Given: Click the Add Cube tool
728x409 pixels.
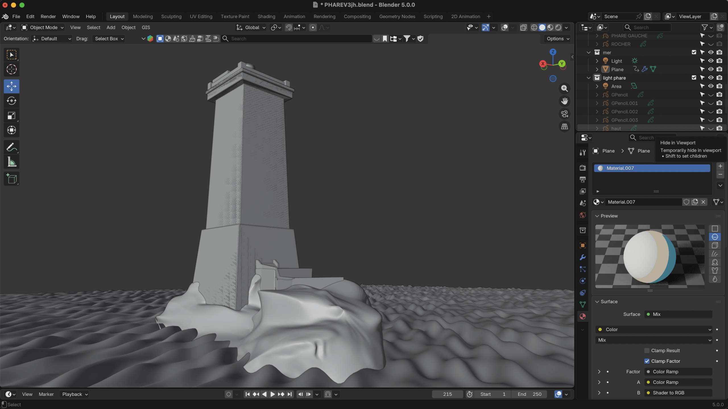Looking at the screenshot, I should coord(11,179).
